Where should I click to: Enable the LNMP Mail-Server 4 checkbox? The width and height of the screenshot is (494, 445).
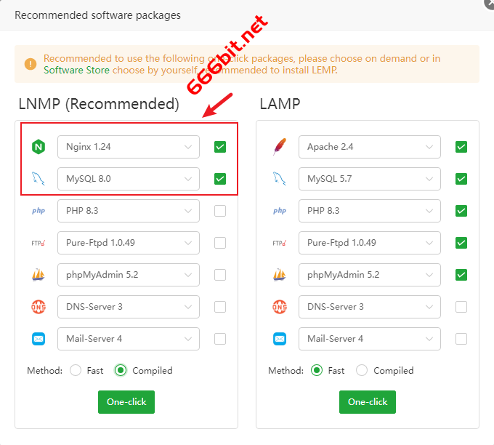(x=220, y=339)
